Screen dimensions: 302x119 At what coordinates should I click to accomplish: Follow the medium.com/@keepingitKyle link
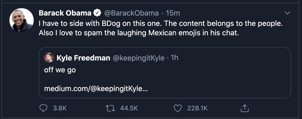96,89
